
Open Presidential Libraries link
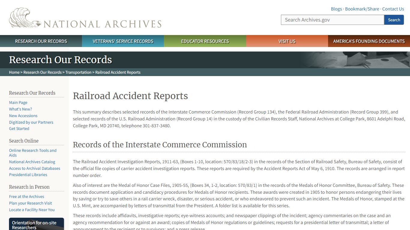click(x=28, y=175)
